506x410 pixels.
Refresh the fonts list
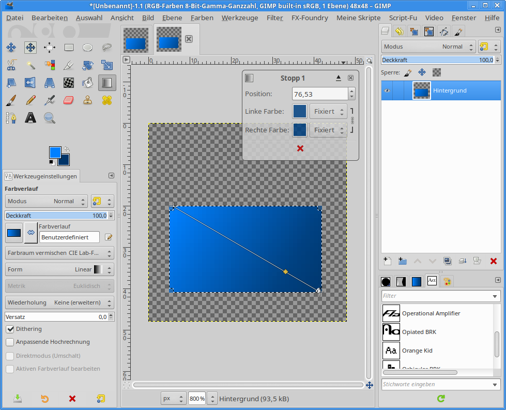click(x=441, y=399)
